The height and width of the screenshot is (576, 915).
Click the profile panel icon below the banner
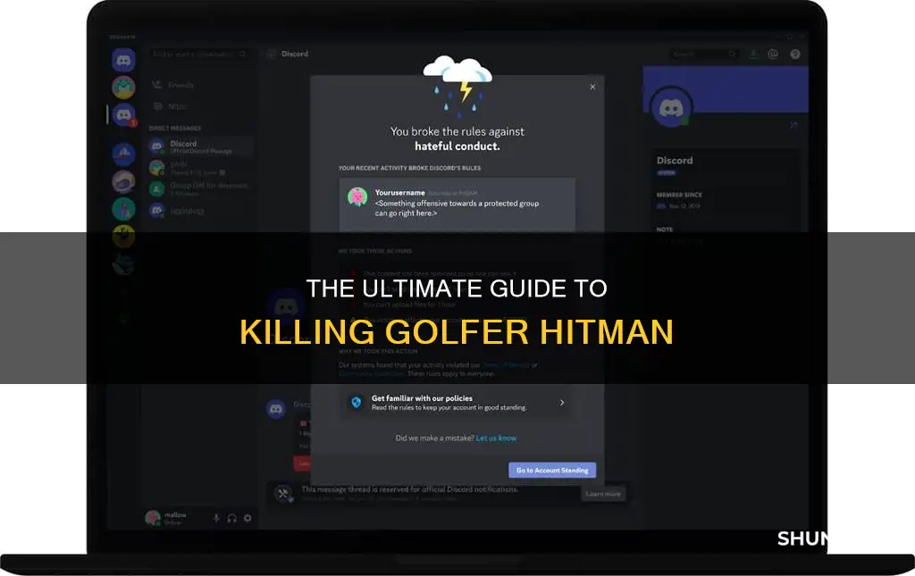pyautogui.click(x=793, y=125)
